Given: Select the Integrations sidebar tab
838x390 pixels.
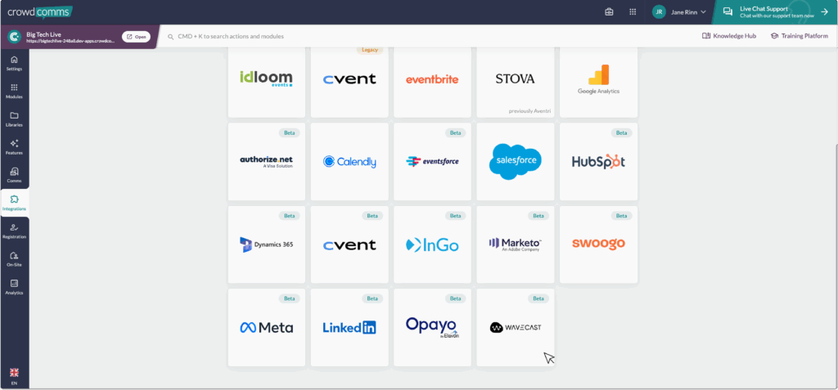Looking at the screenshot, I should pyautogui.click(x=14, y=203).
